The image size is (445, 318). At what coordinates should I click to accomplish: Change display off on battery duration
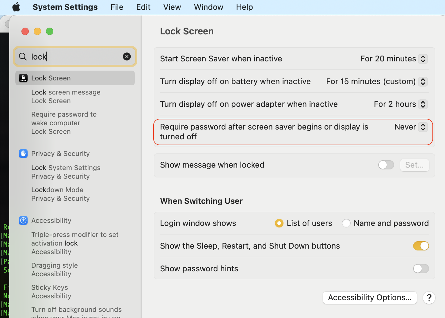[423, 81]
